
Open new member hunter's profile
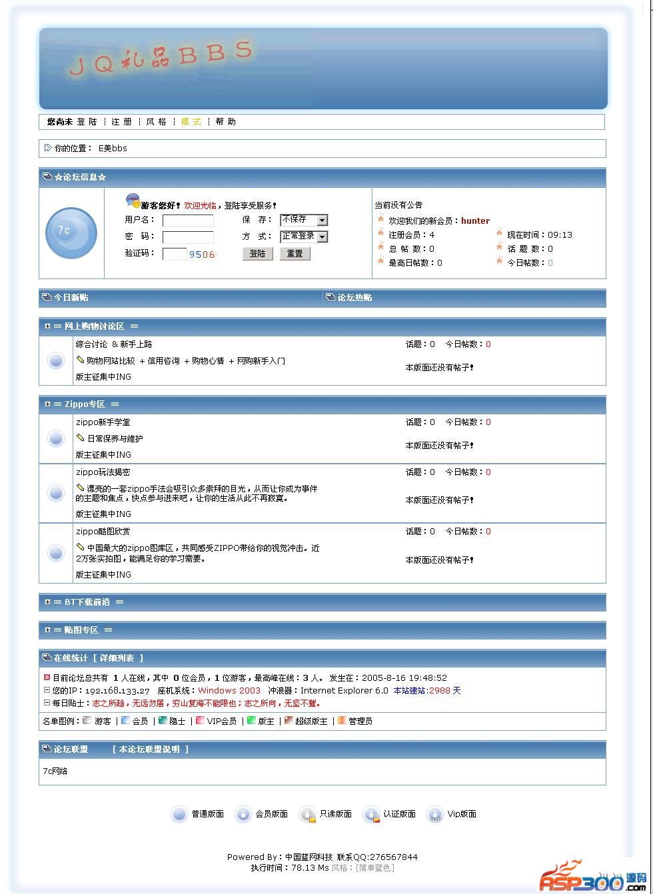(x=475, y=221)
